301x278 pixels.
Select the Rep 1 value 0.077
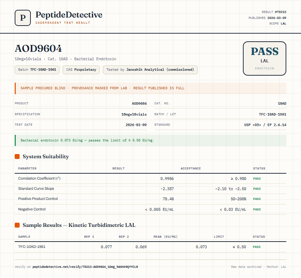[106, 247]
